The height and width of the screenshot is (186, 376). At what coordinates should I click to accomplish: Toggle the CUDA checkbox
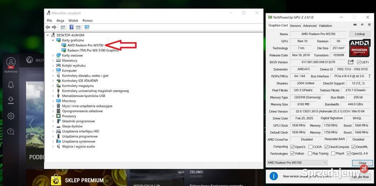pyautogui.click(x=311, y=147)
